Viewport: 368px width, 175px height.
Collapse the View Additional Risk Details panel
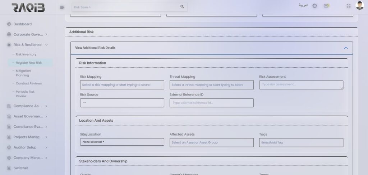(x=345, y=48)
